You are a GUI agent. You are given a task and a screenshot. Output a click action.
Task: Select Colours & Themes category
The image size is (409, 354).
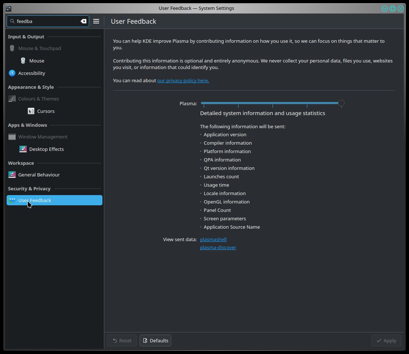pyautogui.click(x=54, y=99)
